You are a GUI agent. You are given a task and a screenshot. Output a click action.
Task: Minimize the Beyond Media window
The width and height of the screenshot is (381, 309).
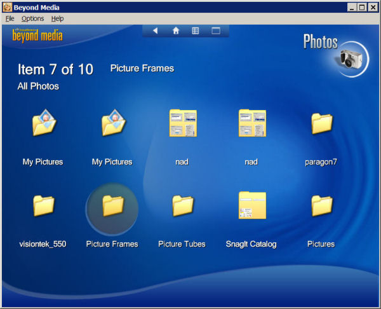[351, 7]
